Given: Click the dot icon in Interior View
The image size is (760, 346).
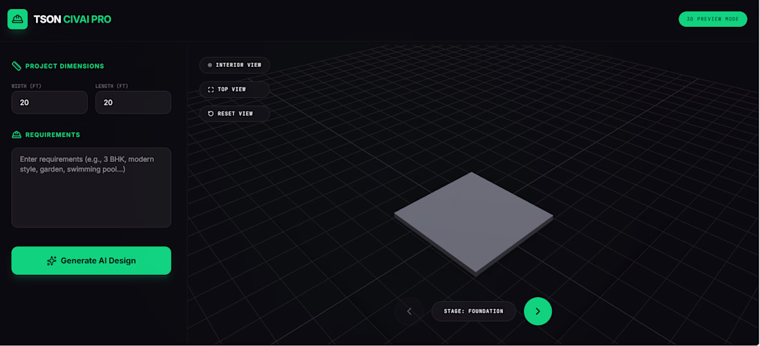Looking at the screenshot, I should tap(210, 65).
